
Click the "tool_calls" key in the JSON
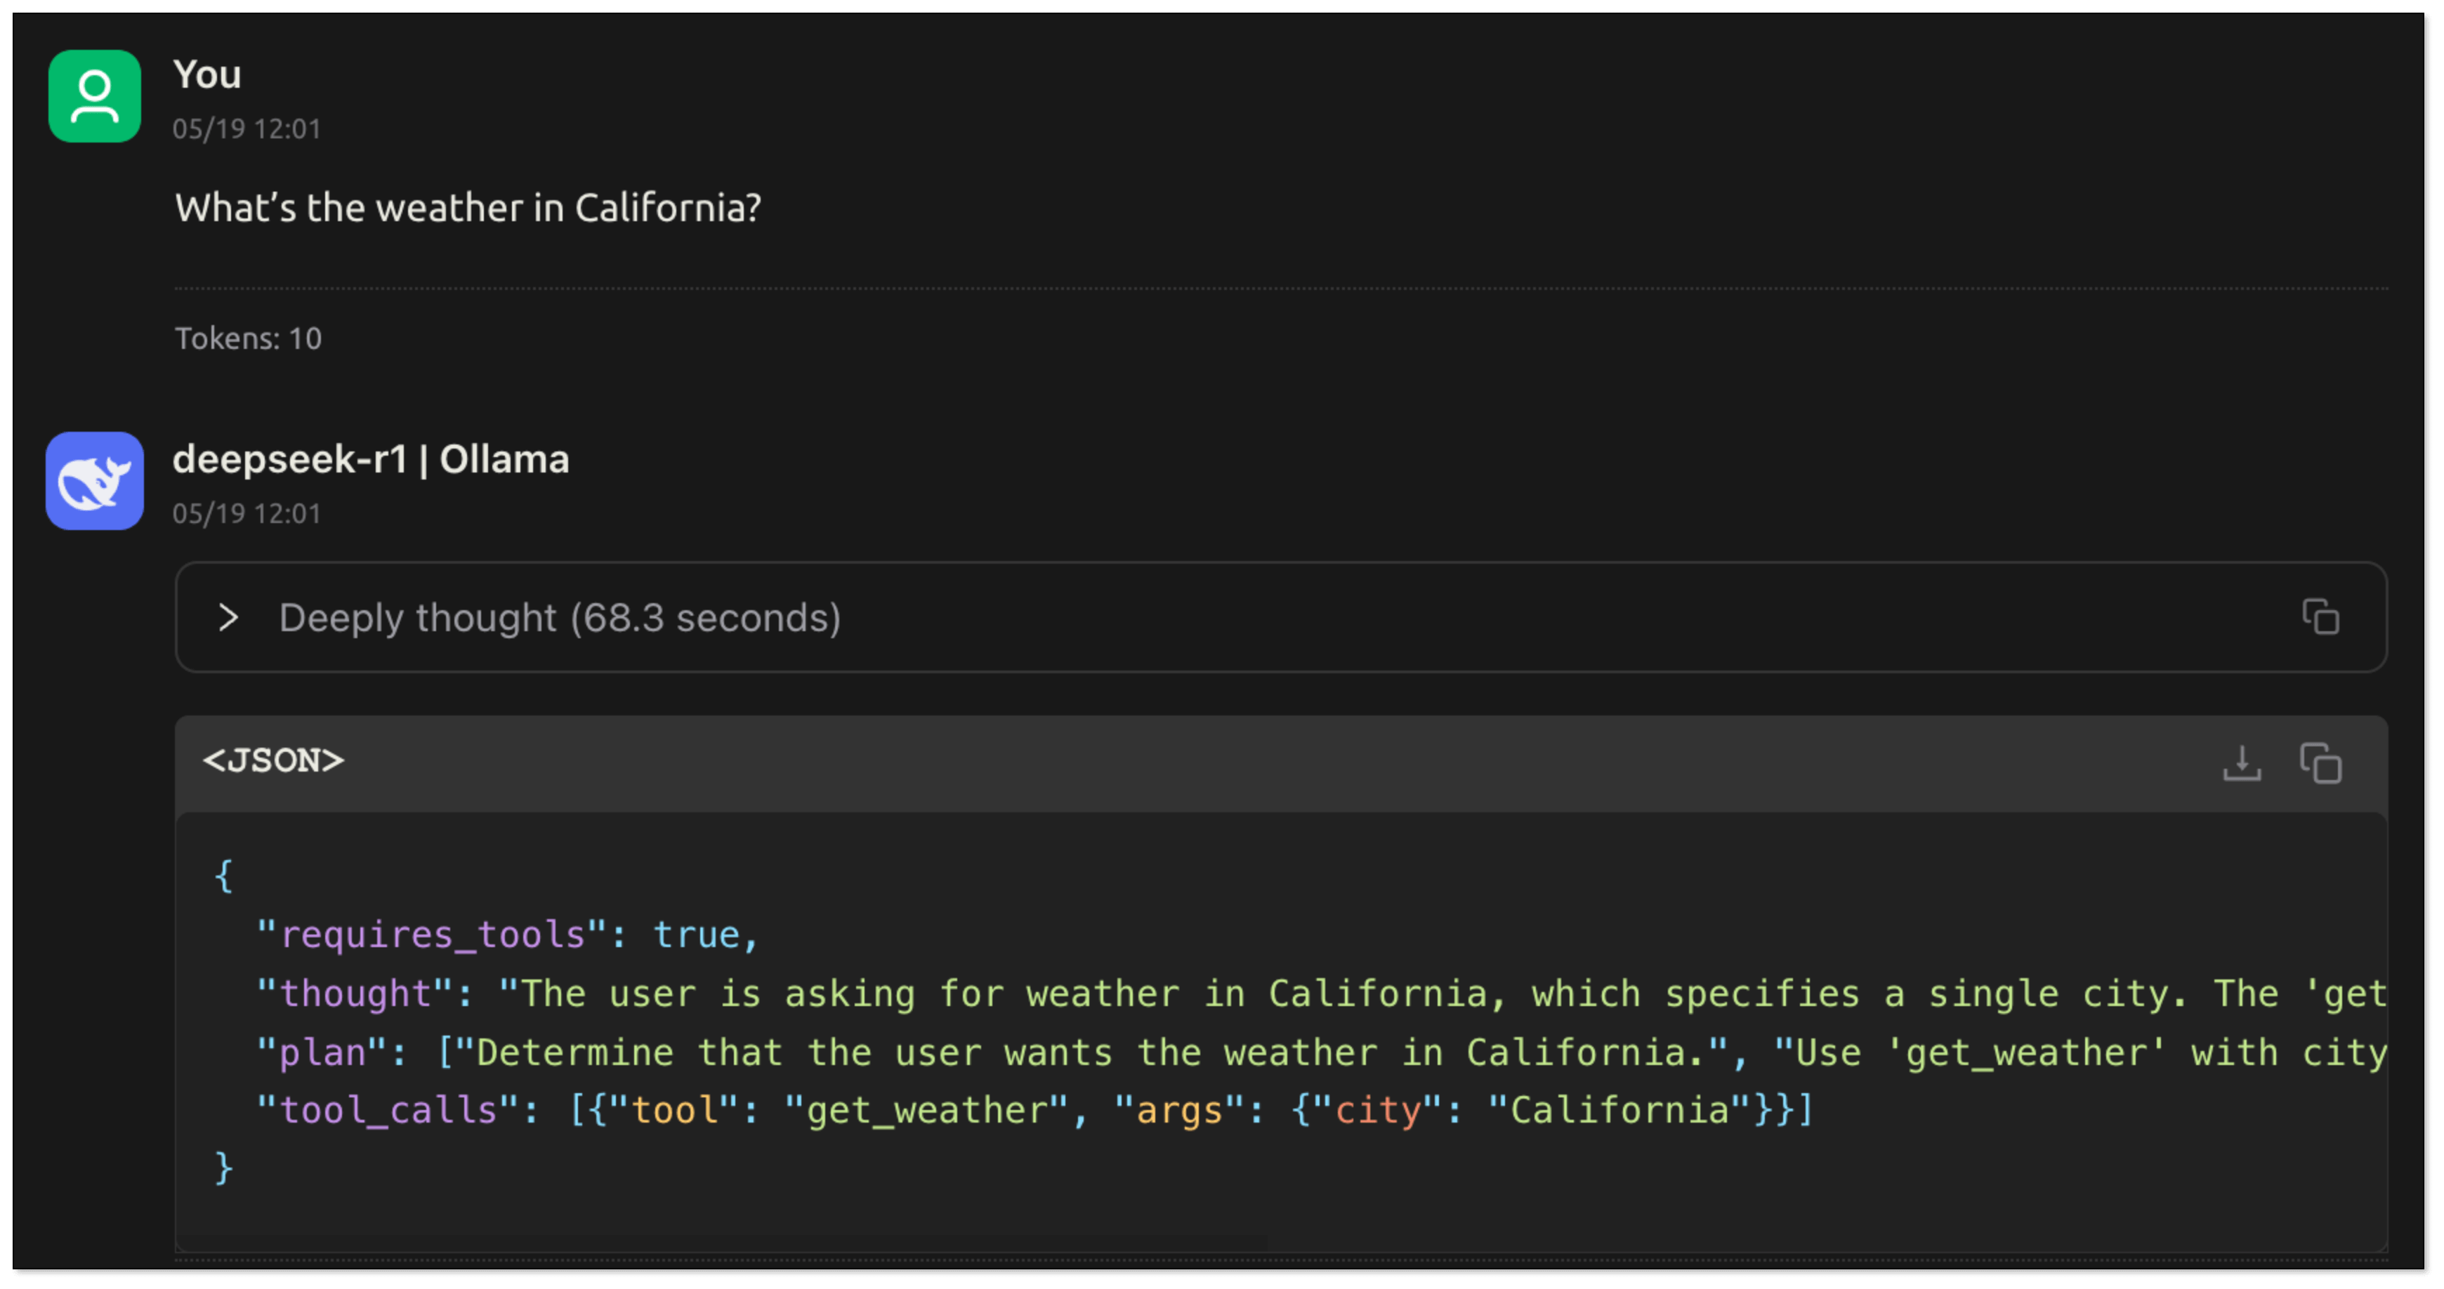389,1111
